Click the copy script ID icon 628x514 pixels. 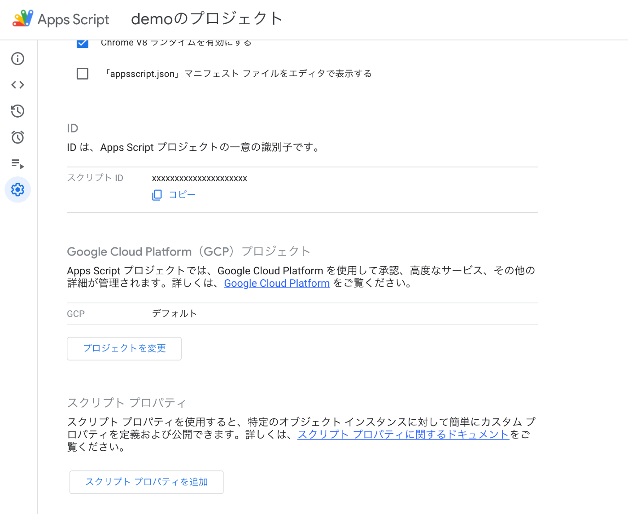click(157, 195)
